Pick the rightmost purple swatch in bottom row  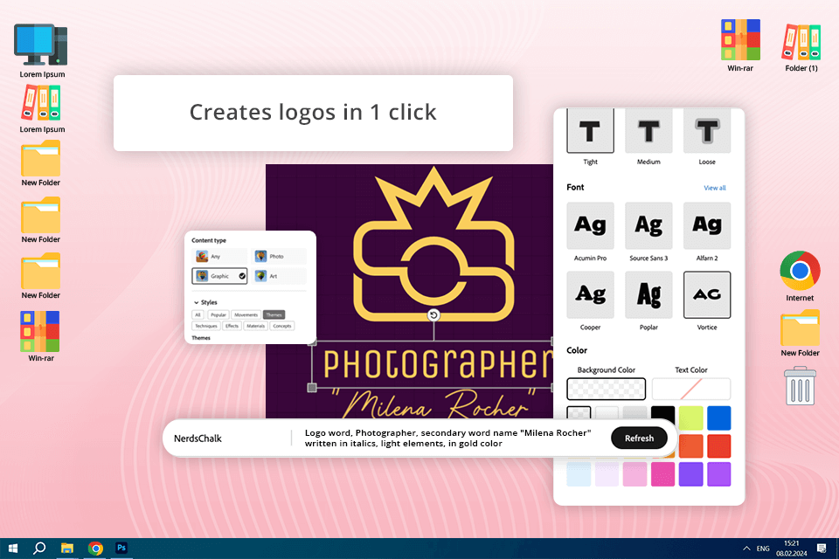[x=718, y=474]
